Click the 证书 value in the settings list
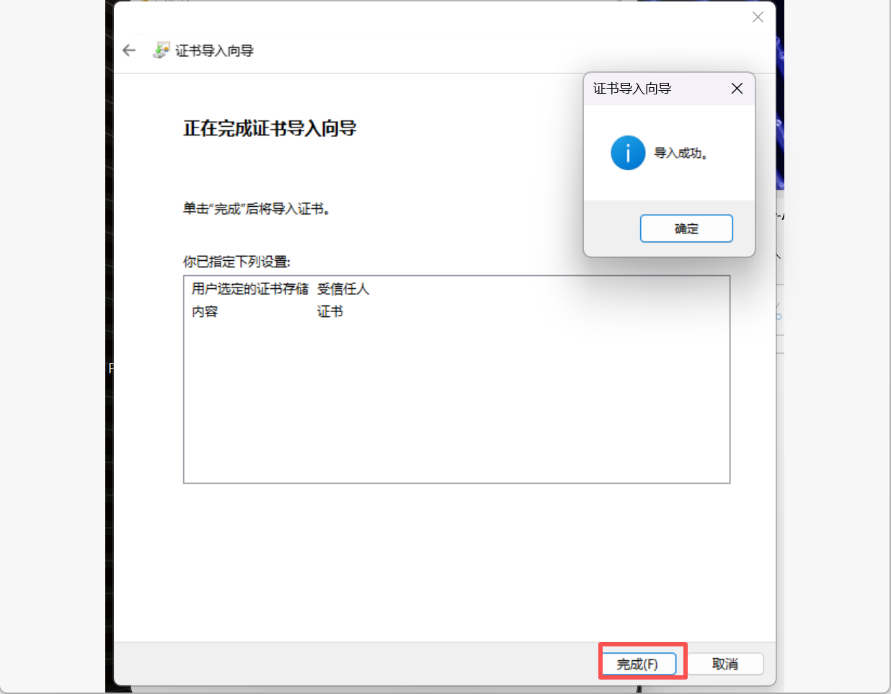 click(x=330, y=311)
